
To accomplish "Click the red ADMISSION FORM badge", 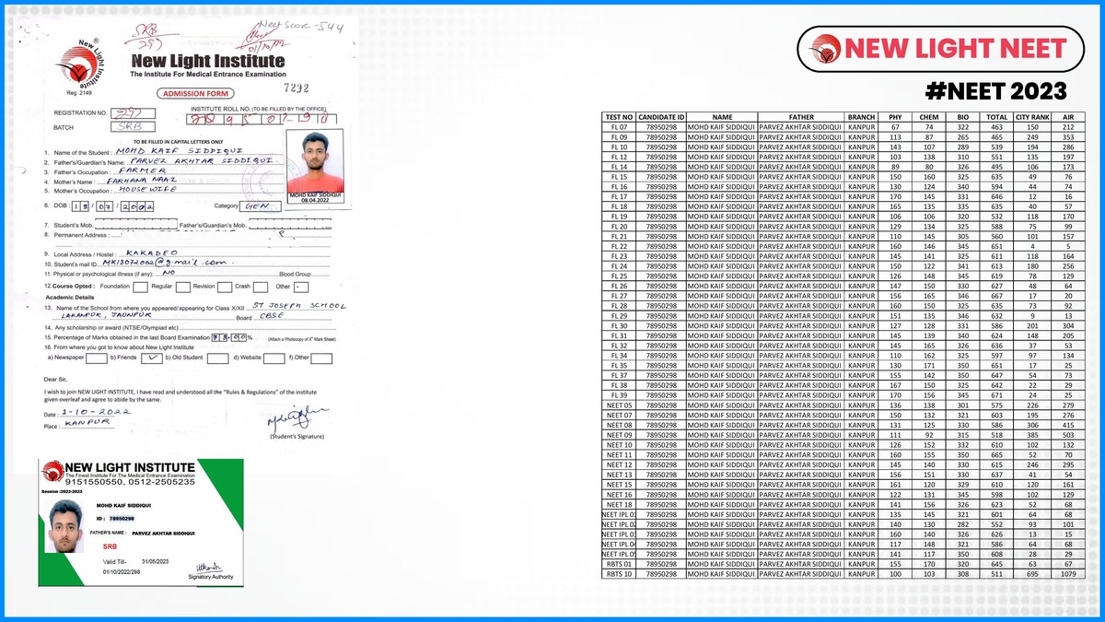I will click(193, 94).
